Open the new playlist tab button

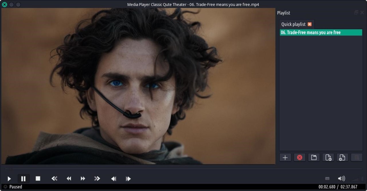(314, 157)
